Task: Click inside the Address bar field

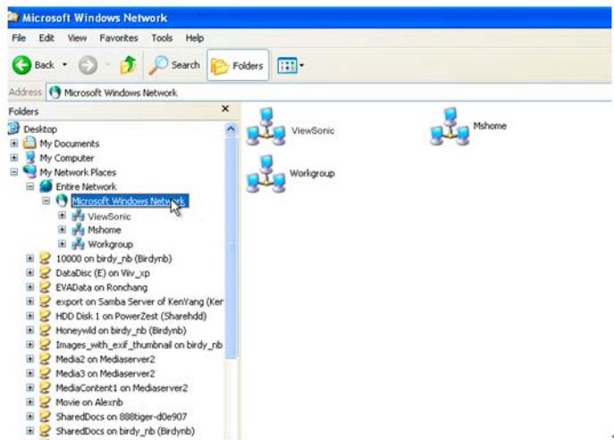Action: pyautogui.click(x=328, y=93)
